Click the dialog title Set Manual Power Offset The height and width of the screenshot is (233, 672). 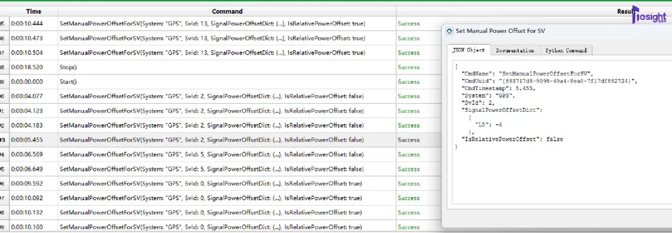pos(500,31)
